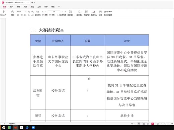Screen dimensions: 174x130
Task: Open the 批注 ribbon tab
Action: pos(32,7)
